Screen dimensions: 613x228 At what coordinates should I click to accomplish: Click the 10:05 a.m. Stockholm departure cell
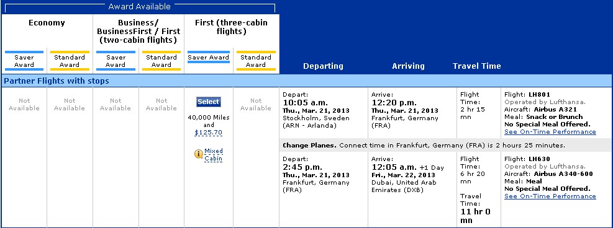324,113
